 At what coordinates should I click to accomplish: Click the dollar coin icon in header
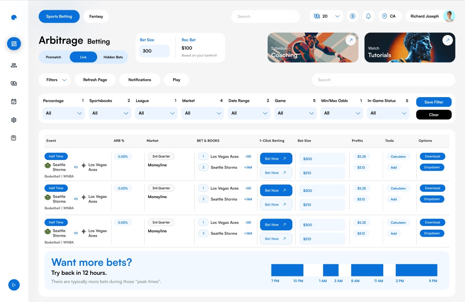352,16
